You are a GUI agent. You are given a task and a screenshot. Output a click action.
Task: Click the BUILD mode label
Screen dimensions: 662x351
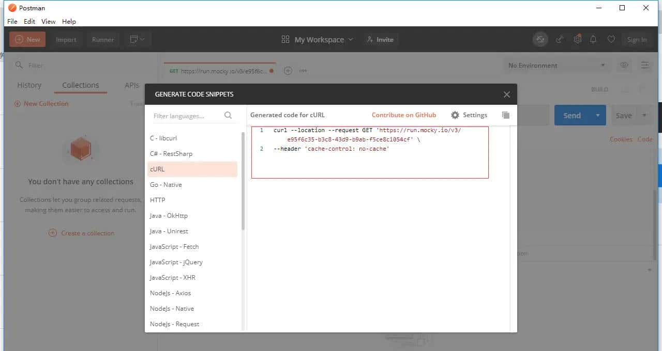(599, 89)
